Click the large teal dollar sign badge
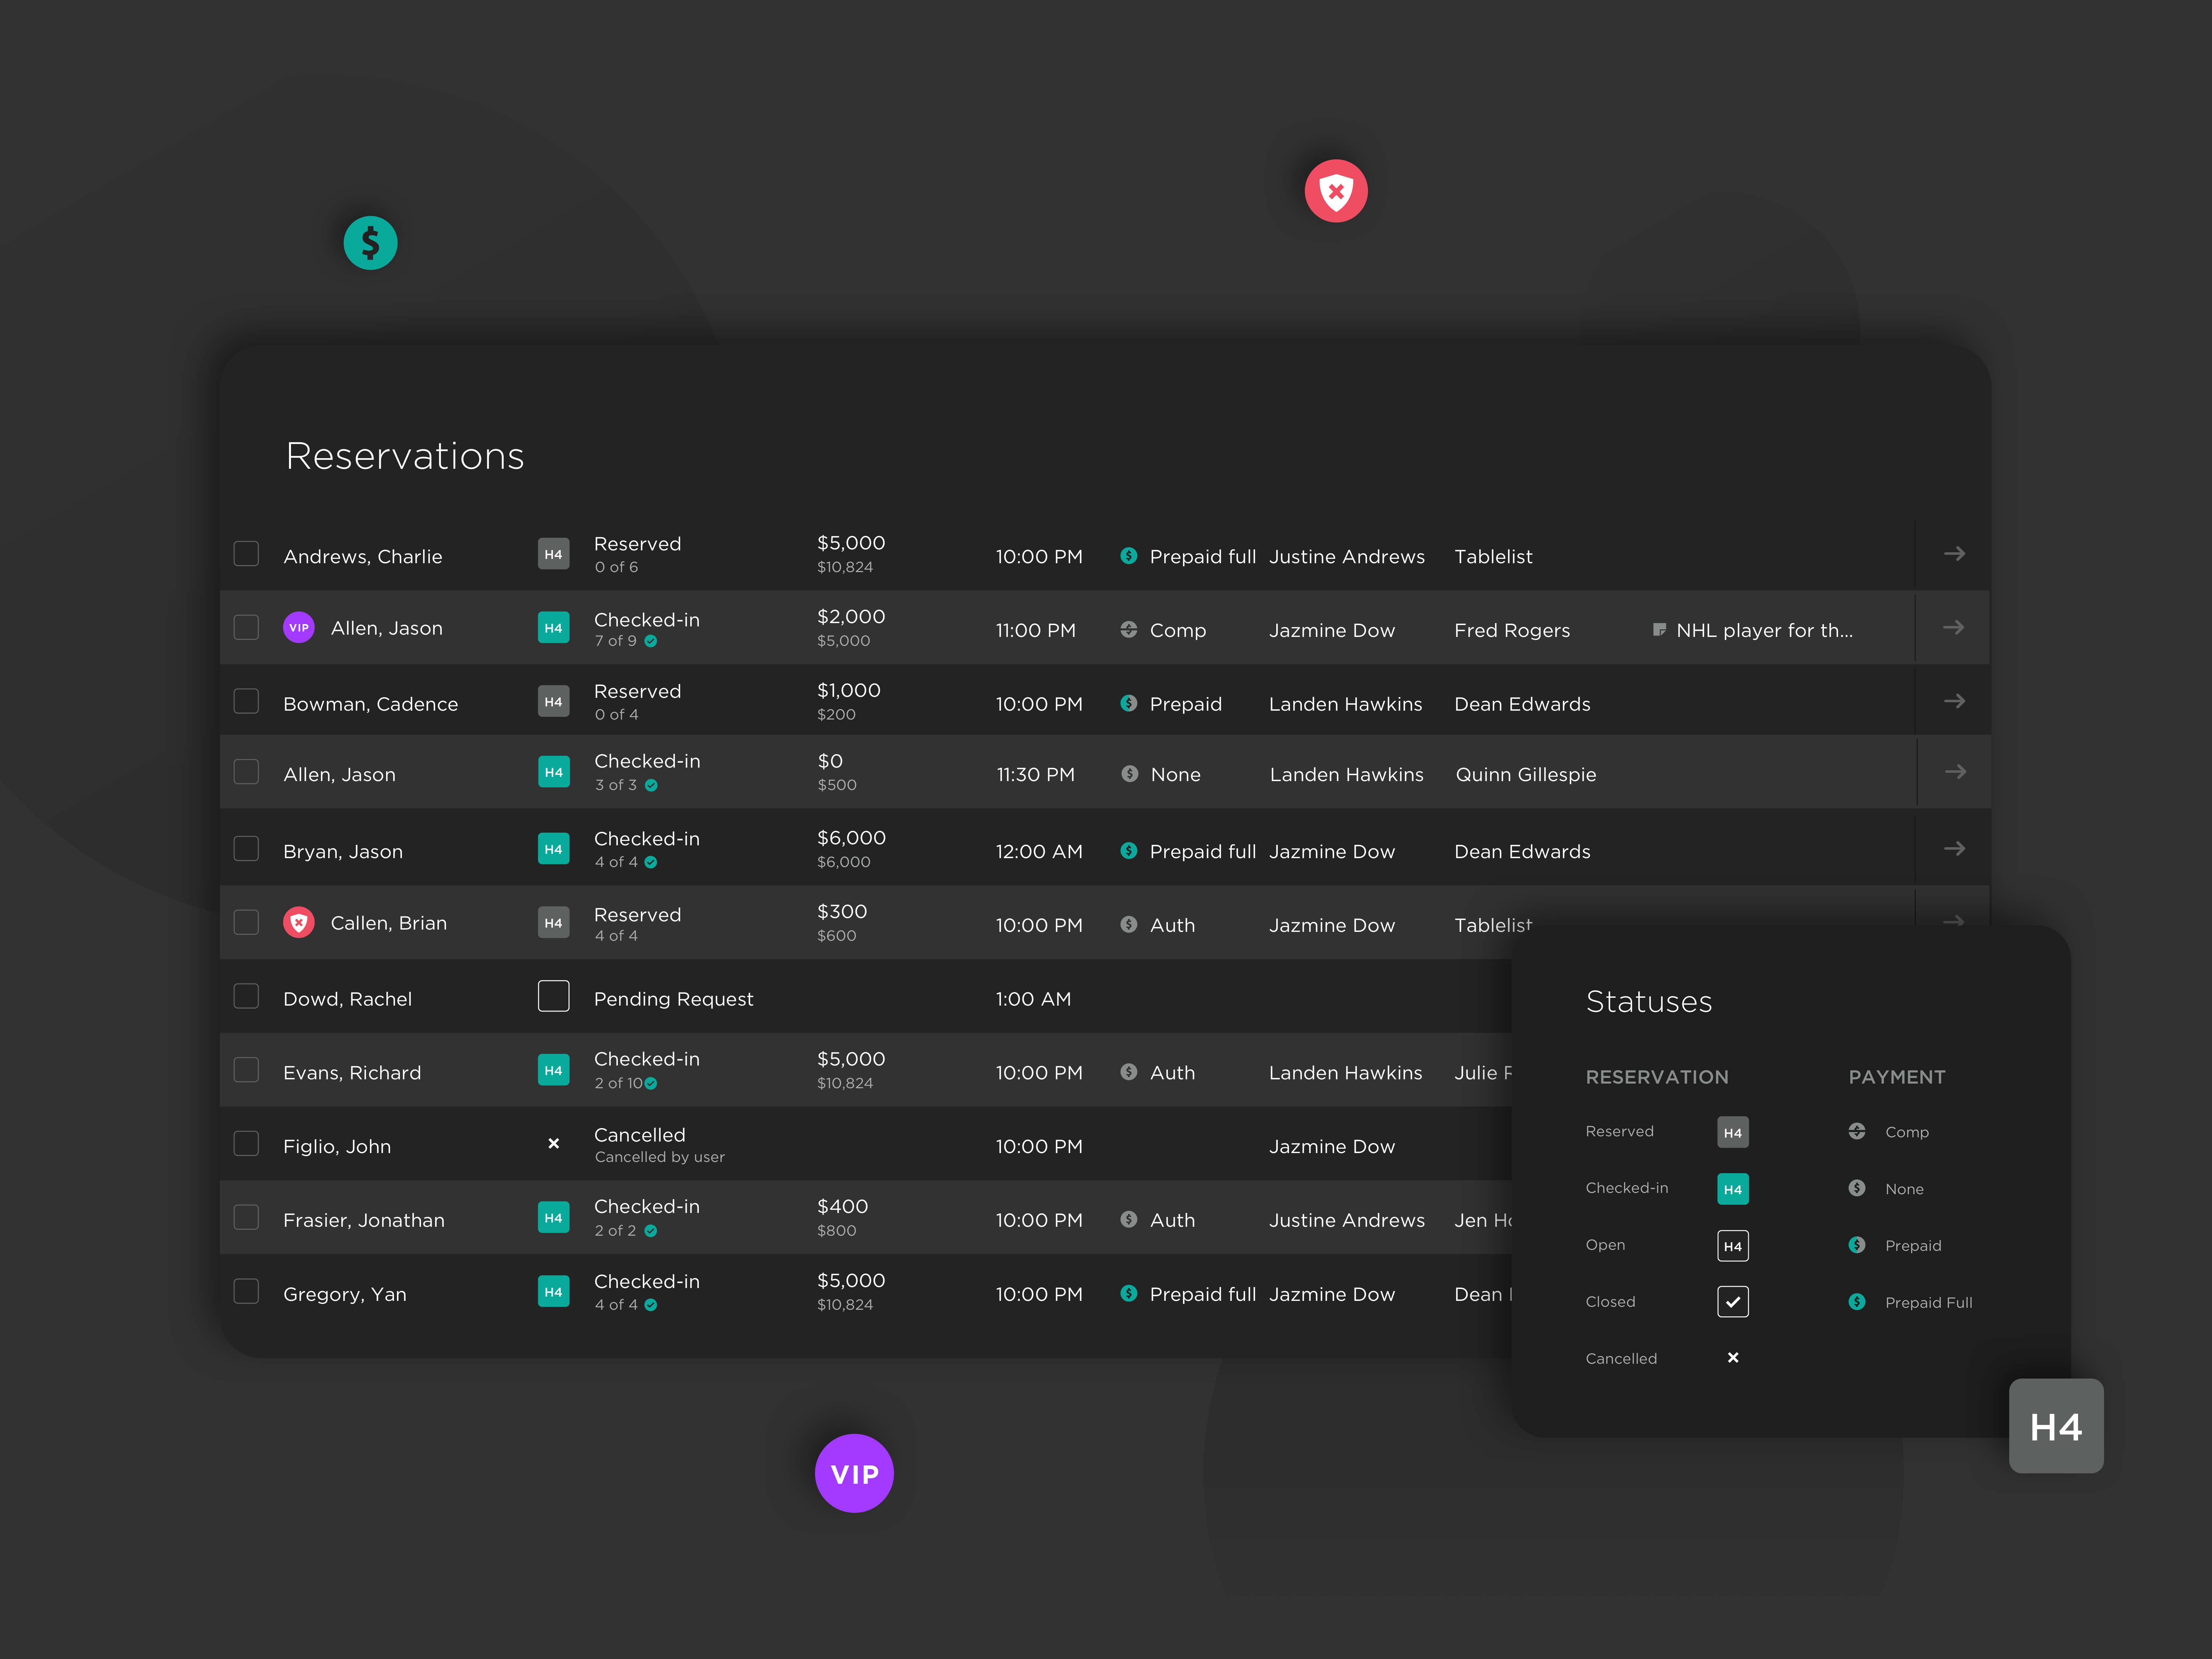The height and width of the screenshot is (1659, 2212). (x=370, y=243)
